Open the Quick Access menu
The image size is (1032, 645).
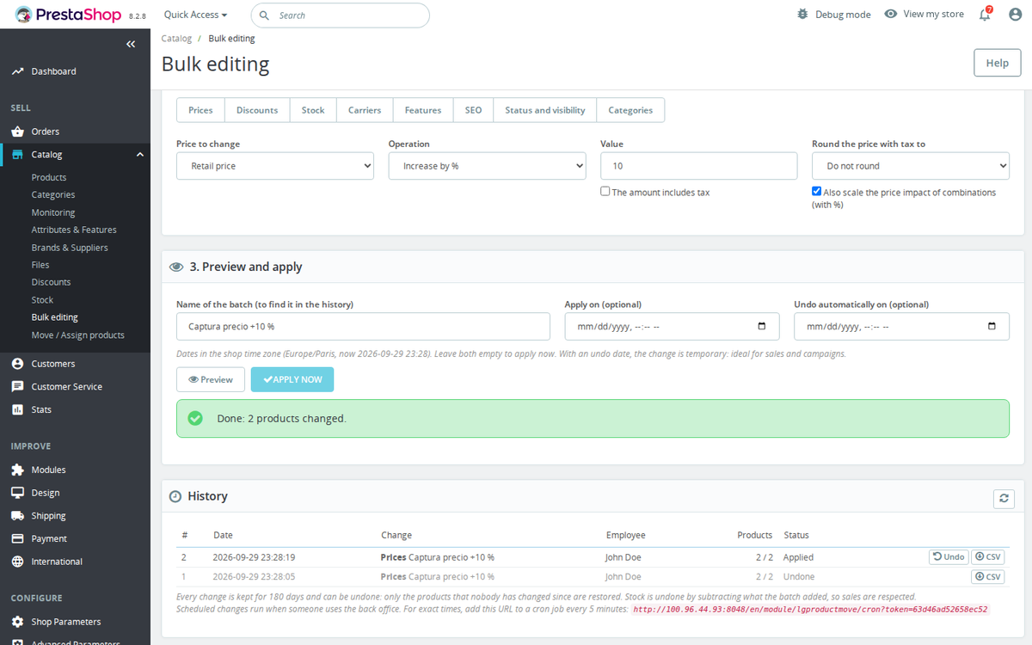click(195, 15)
